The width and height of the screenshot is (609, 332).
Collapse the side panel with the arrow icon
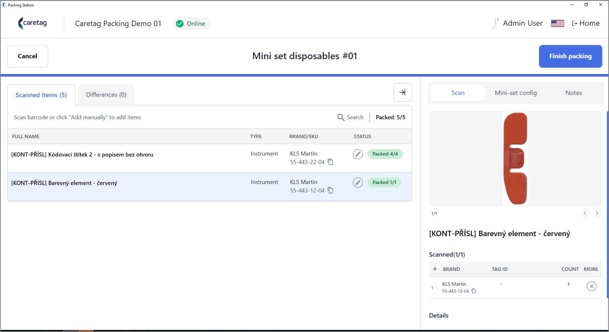[x=403, y=92]
